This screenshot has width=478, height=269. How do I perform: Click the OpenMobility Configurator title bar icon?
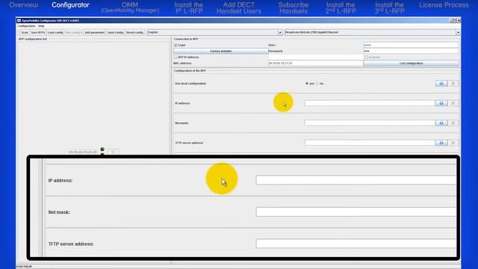(19, 20)
